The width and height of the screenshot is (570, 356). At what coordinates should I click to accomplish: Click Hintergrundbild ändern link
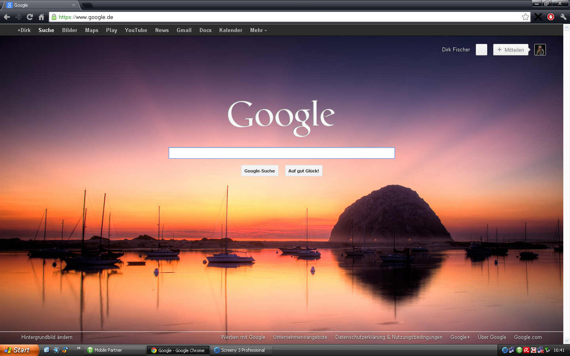[x=47, y=337]
